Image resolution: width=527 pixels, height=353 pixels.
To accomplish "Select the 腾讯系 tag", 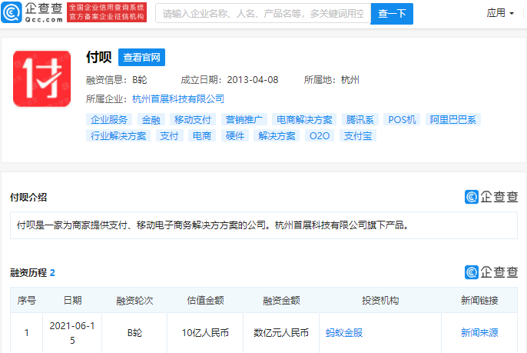I will tap(360, 119).
